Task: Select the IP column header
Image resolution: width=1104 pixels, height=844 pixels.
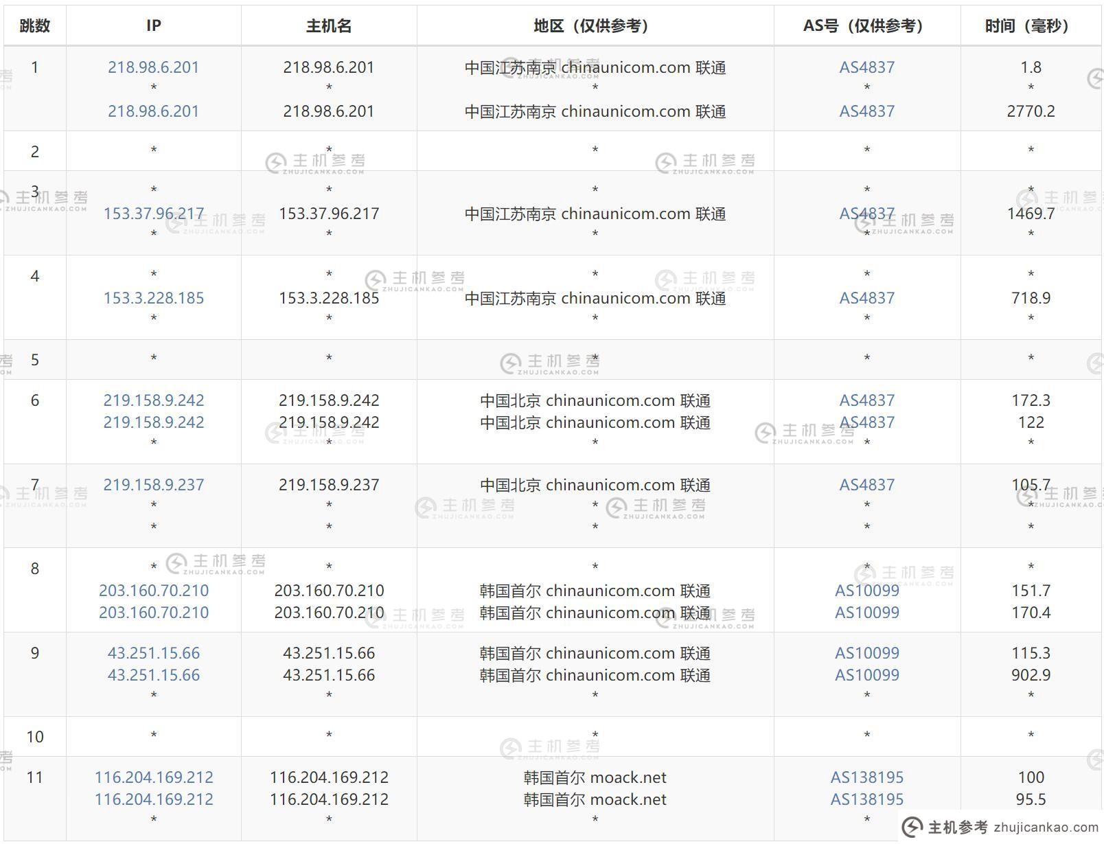Action: (x=154, y=26)
